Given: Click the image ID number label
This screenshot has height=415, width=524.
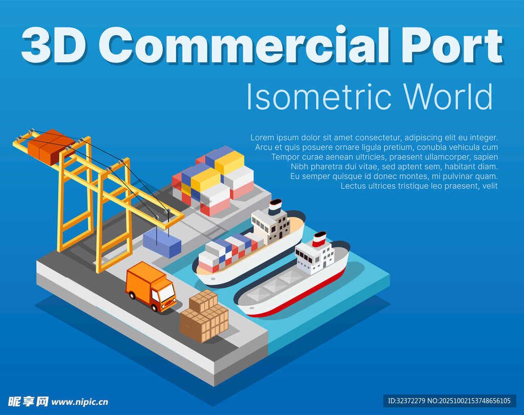Looking at the screenshot, I should click(x=449, y=401).
